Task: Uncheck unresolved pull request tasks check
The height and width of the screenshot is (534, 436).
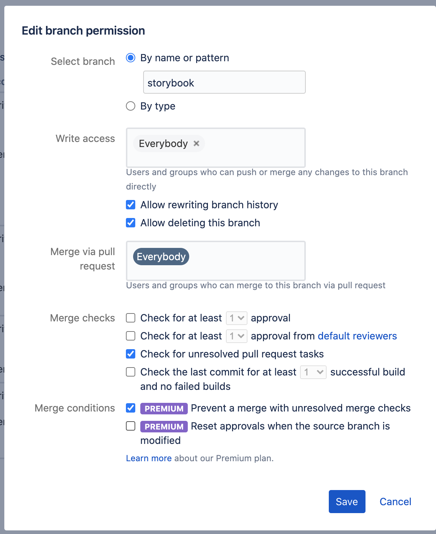Action: pyautogui.click(x=131, y=354)
